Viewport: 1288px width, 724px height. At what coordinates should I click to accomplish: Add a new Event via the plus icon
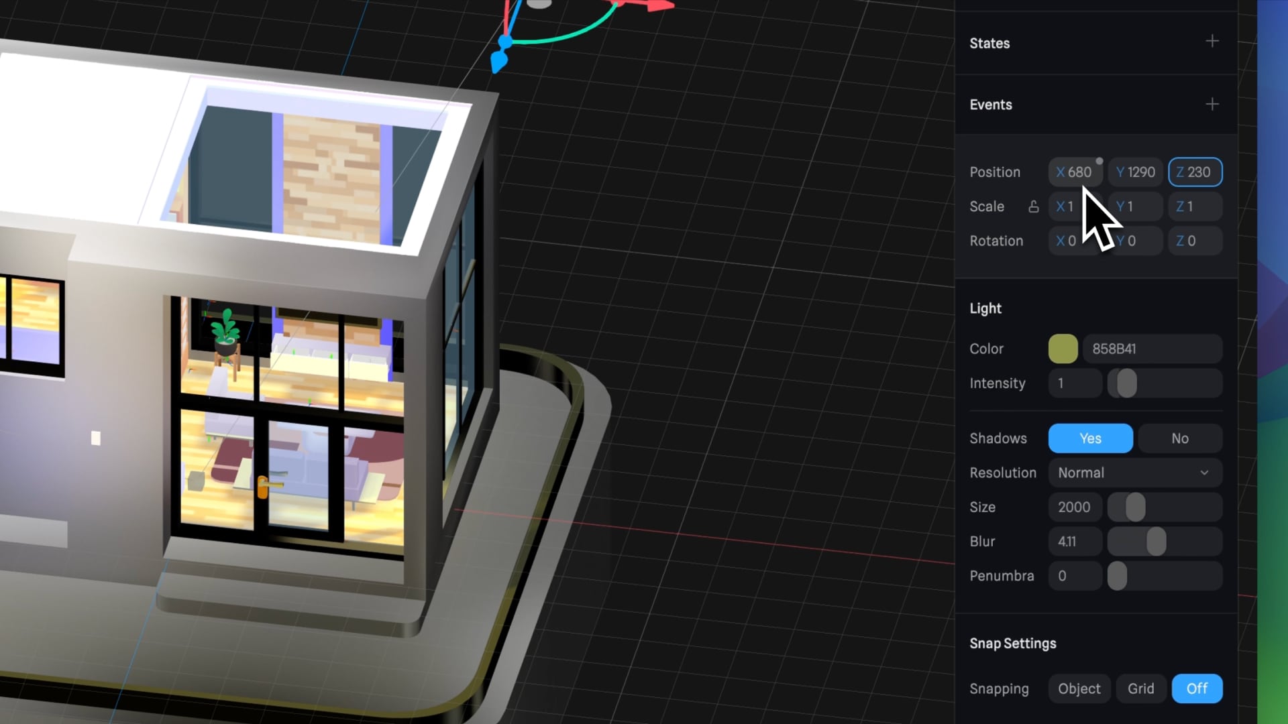1212,104
